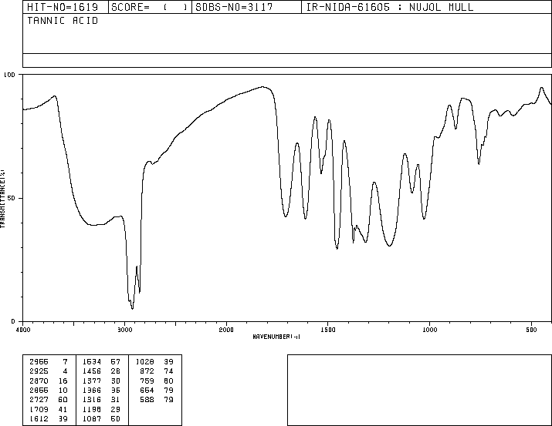
Task: Select peak 1366 in the peak table
Action: [x=92, y=390]
